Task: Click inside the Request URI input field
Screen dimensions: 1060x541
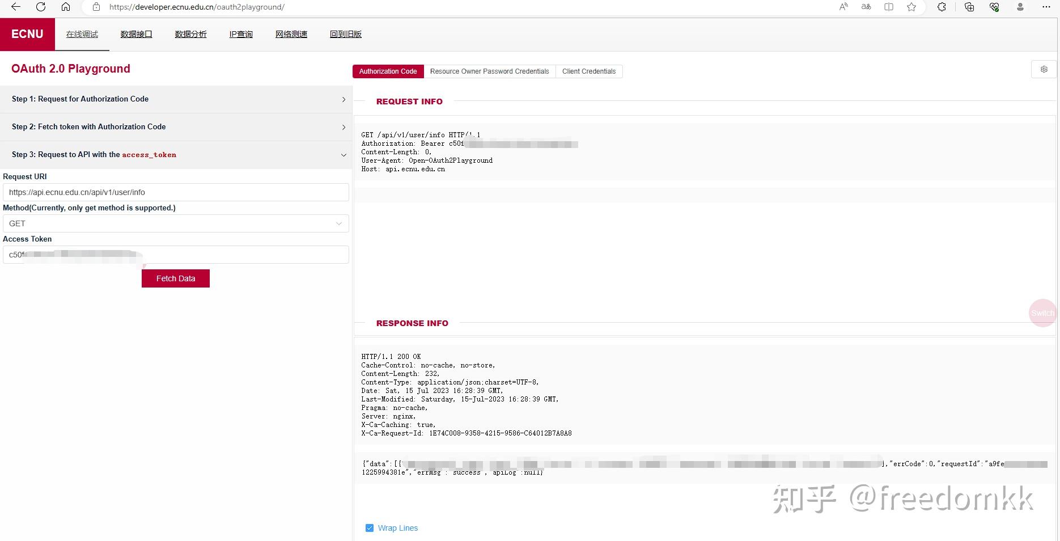Action: pyautogui.click(x=175, y=192)
